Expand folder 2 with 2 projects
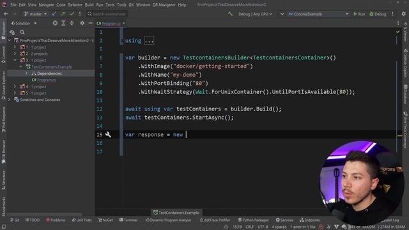 (15, 54)
